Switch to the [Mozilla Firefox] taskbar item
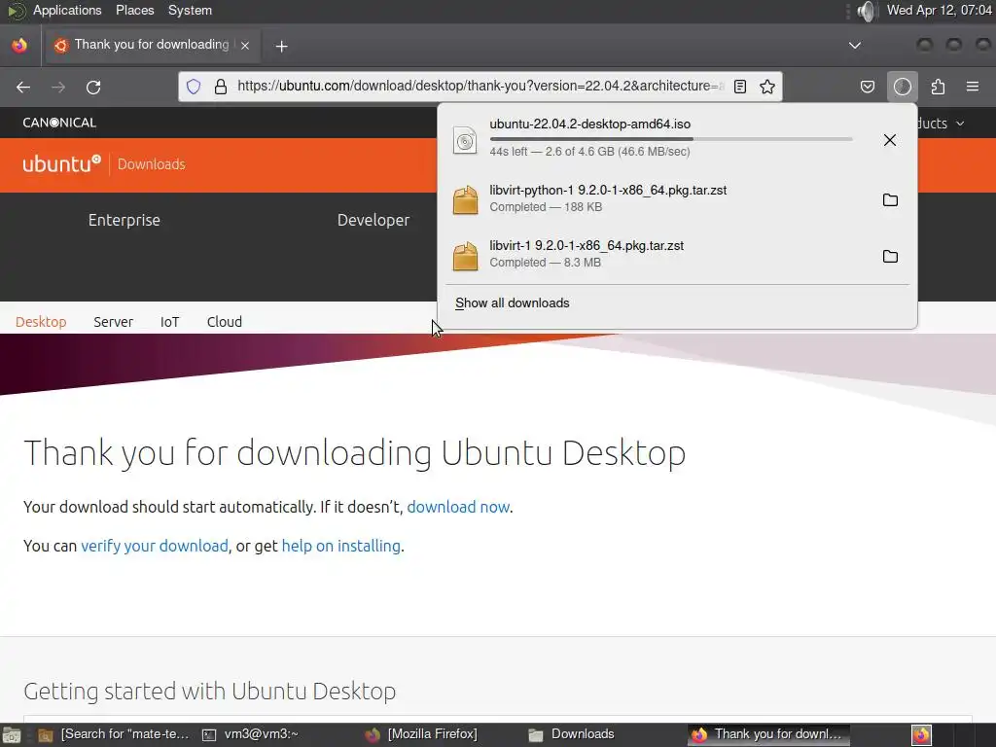This screenshot has height=747, width=996. coord(422,734)
